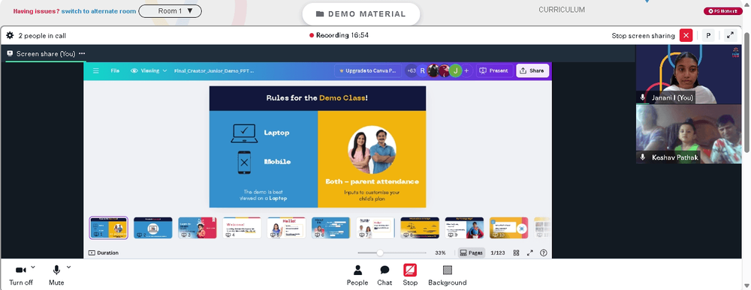Click the zoom slider handle

(380, 253)
